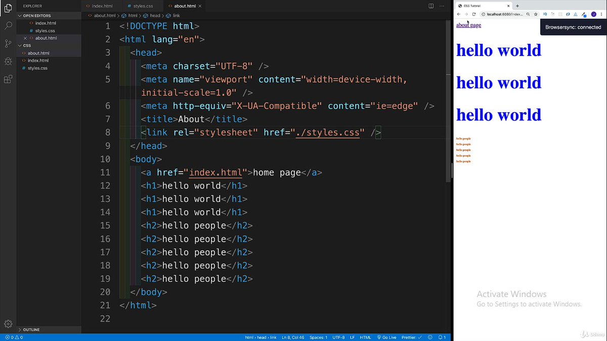Click the html > head > link status path
Screen dimensions: 607x341
(261, 337)
